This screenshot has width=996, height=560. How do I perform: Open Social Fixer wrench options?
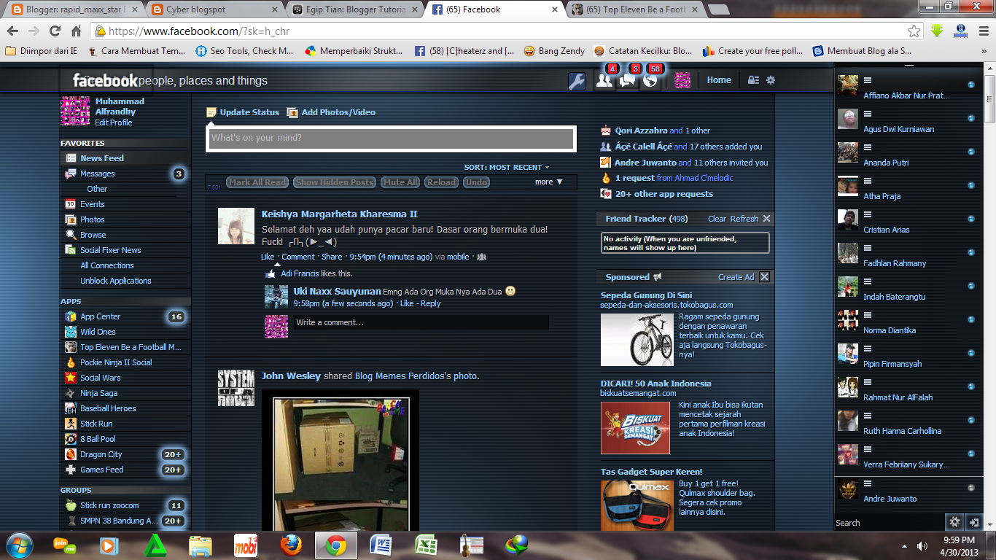pyautogui.click(x=577, y=81)
